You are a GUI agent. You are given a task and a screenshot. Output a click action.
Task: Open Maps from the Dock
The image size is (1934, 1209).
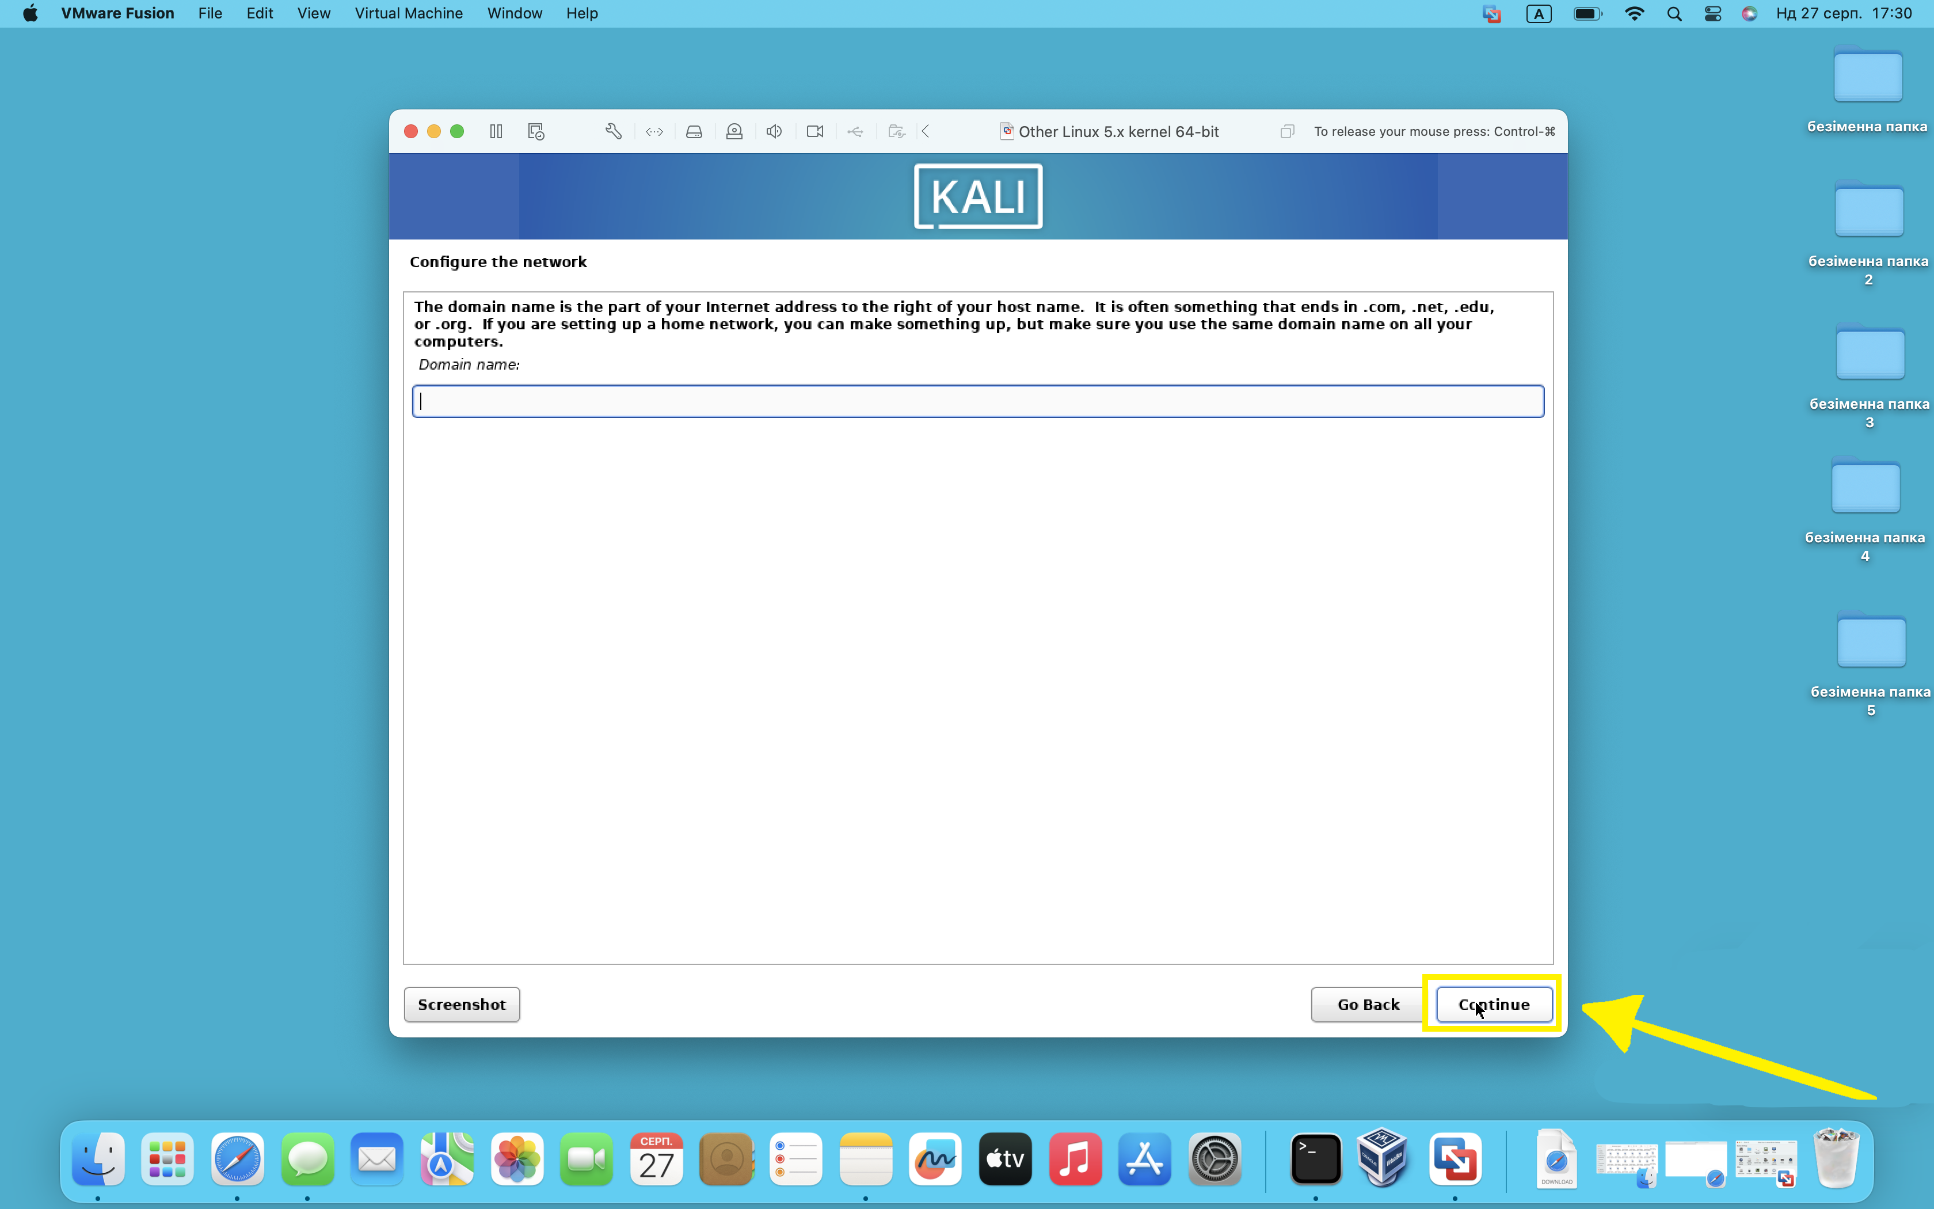coord(448,1158)
